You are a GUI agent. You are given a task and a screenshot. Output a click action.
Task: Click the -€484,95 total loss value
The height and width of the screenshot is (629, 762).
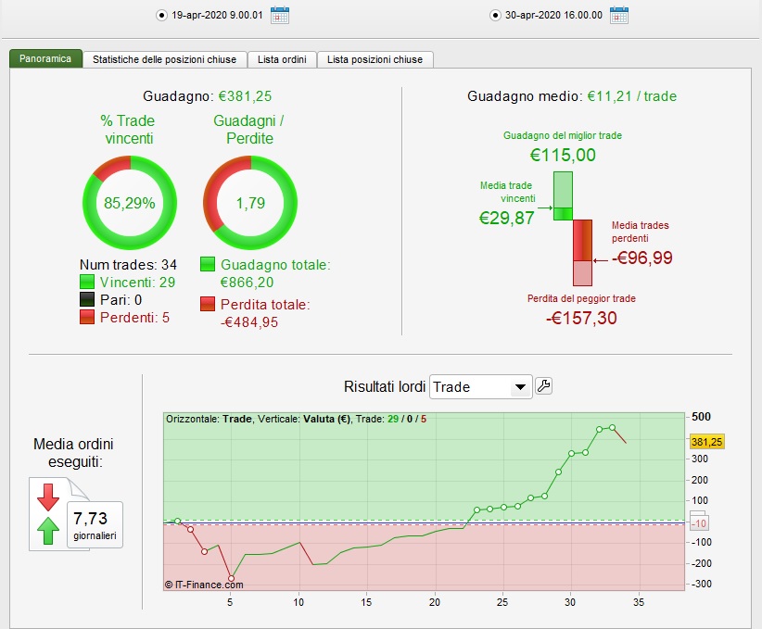click(x=249, y=322)
